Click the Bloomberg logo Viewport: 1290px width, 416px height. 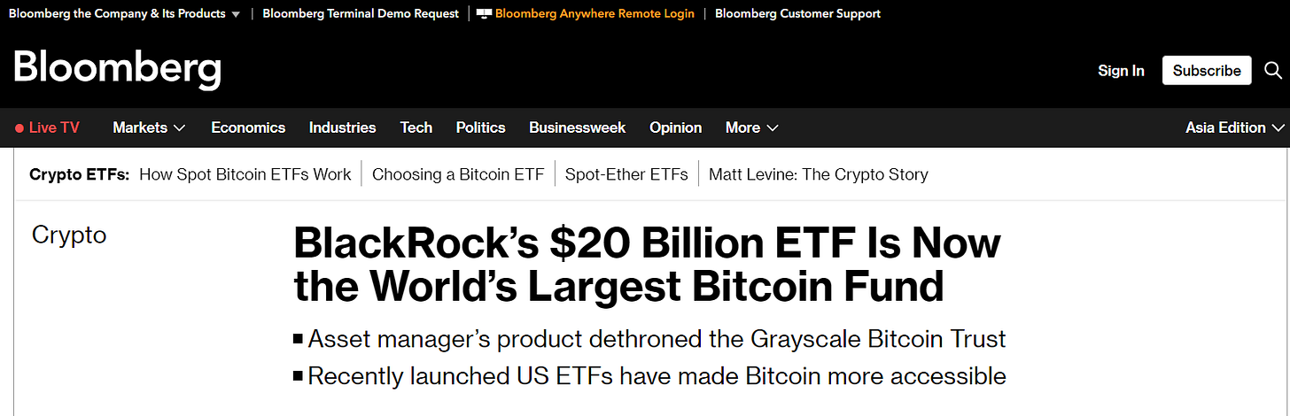117,69
